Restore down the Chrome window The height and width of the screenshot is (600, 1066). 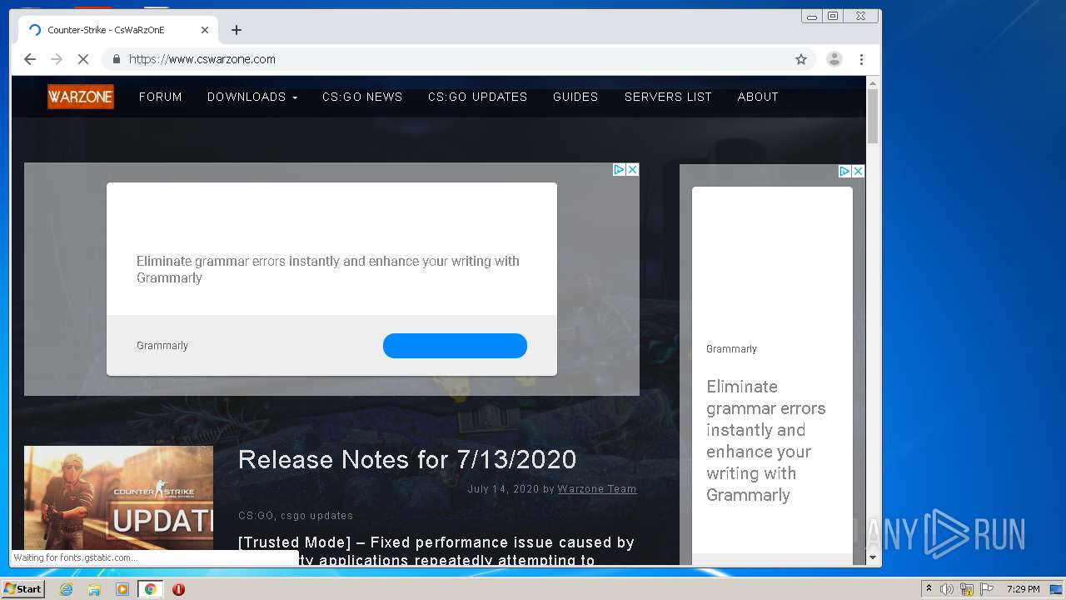point(833,16)
